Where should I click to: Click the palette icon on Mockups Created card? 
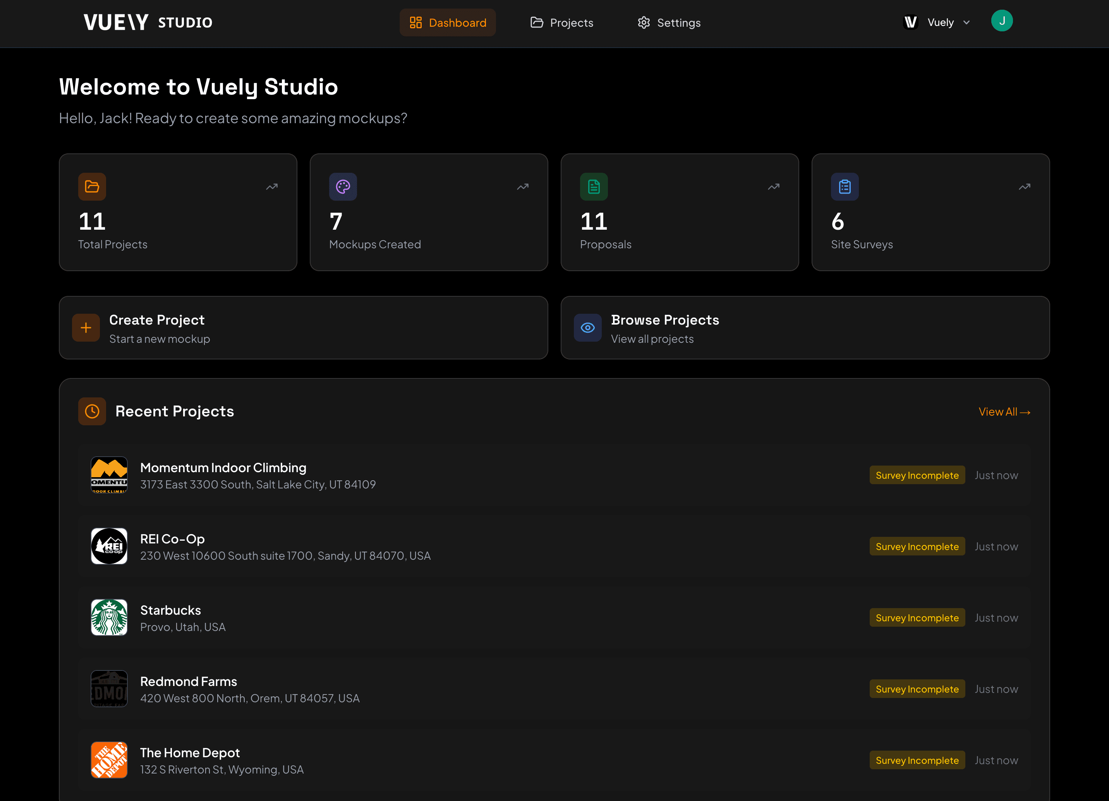coord(343,186)
